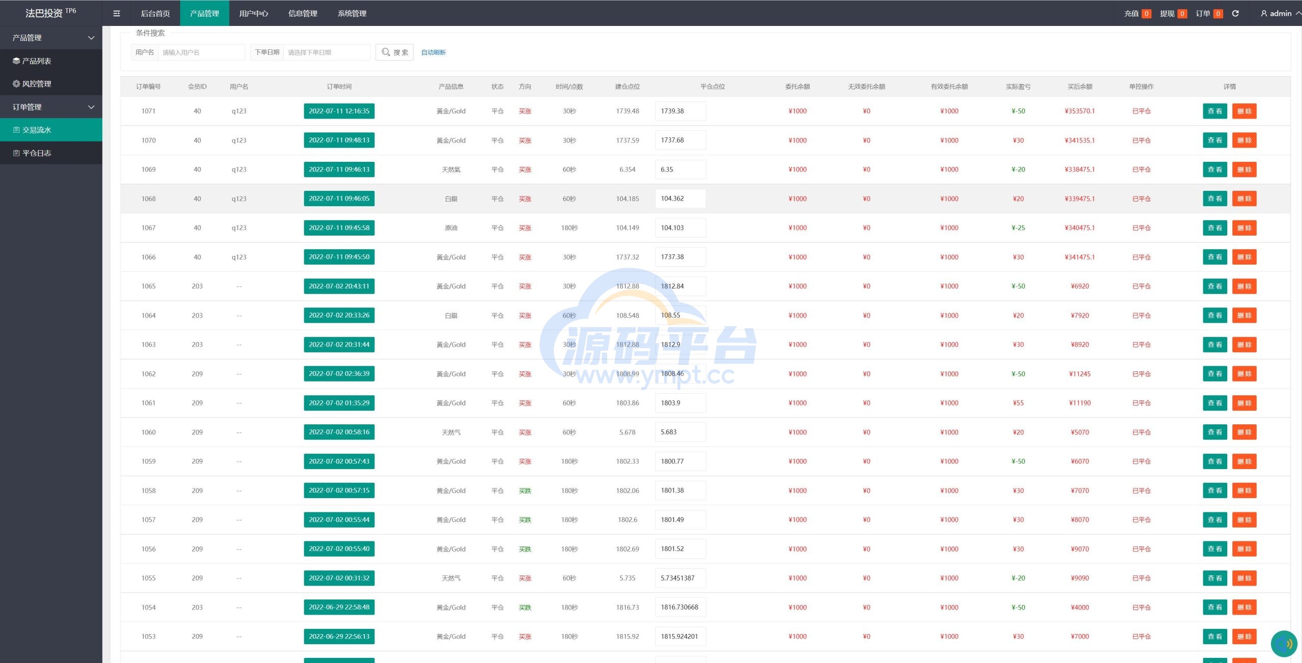Open 系统管理 top menu
The width and height of the screenshot is (1302, 663).
(x=352, y=13)
